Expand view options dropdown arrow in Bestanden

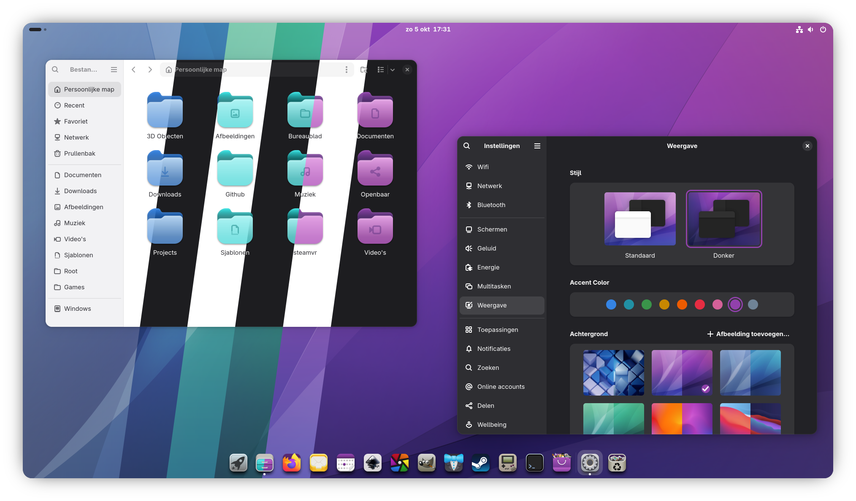393,70
